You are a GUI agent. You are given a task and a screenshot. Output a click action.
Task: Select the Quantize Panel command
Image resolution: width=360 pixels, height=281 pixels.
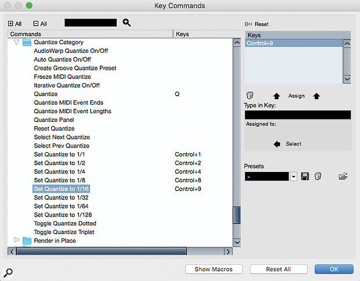click(x=54, y=120)
